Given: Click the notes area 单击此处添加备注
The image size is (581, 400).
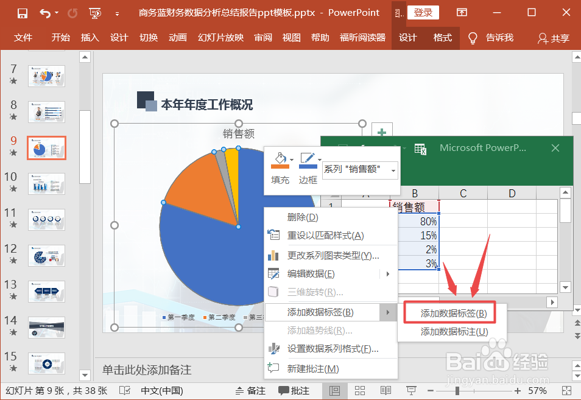Looking at the screenshot, I should [x=147, y=370].
